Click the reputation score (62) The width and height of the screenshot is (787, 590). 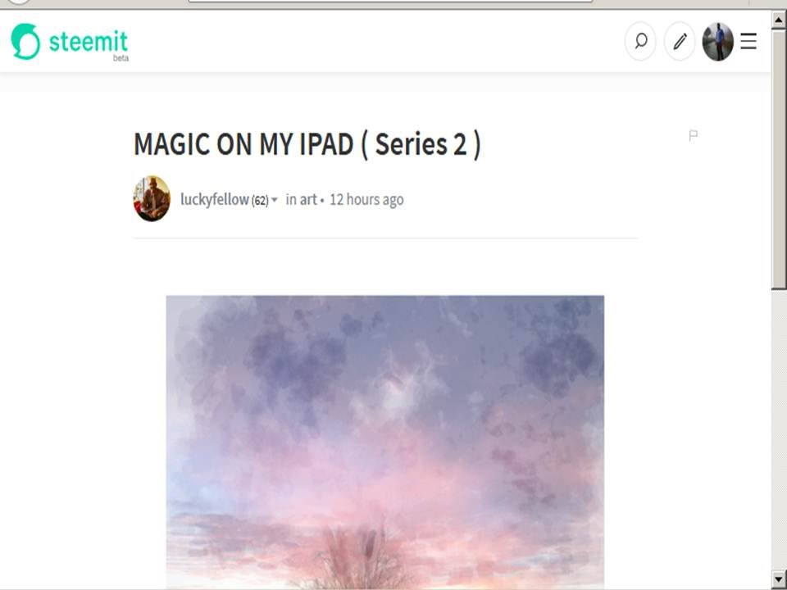coord(260,202)
